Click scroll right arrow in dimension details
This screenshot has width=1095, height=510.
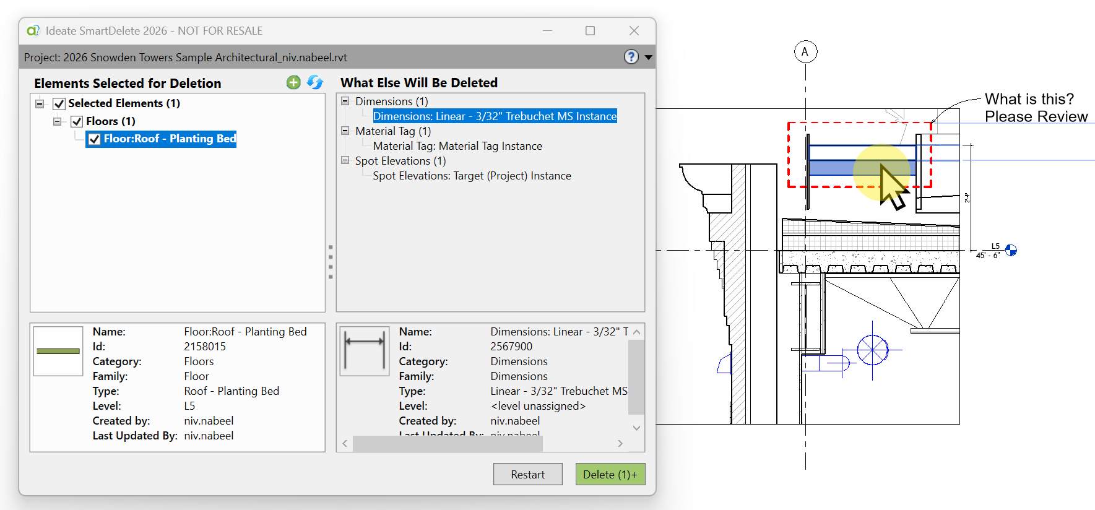pyautogui.click(x=620, y=444)
